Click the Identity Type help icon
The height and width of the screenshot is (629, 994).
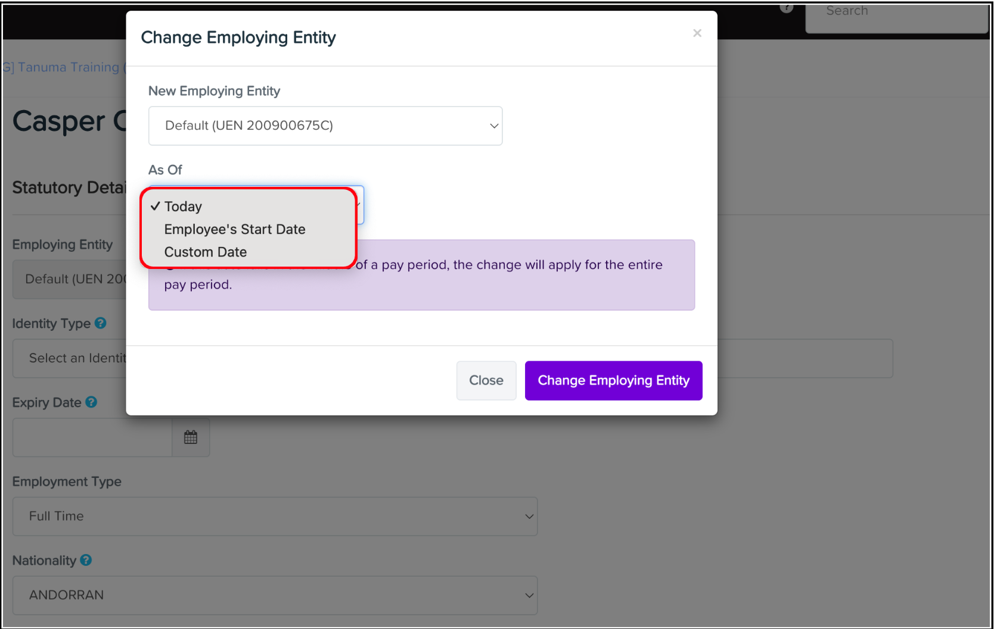click(101, 323)
